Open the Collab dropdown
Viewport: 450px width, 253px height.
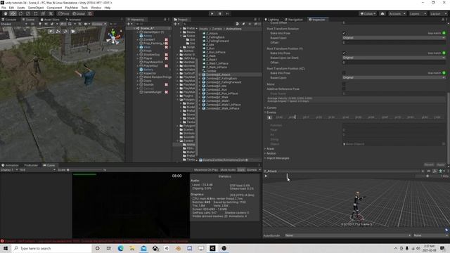(368, 13)
